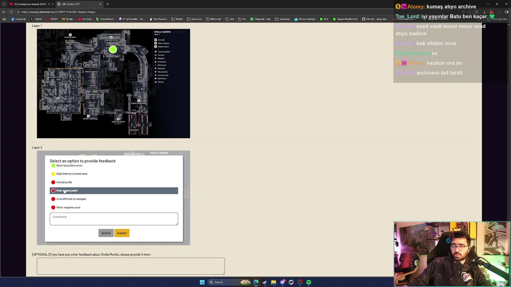Screen dimensions: 511x287
Task: Click the Eastern Tunnel Hatch icon on map
Action: tap(139, 101)
